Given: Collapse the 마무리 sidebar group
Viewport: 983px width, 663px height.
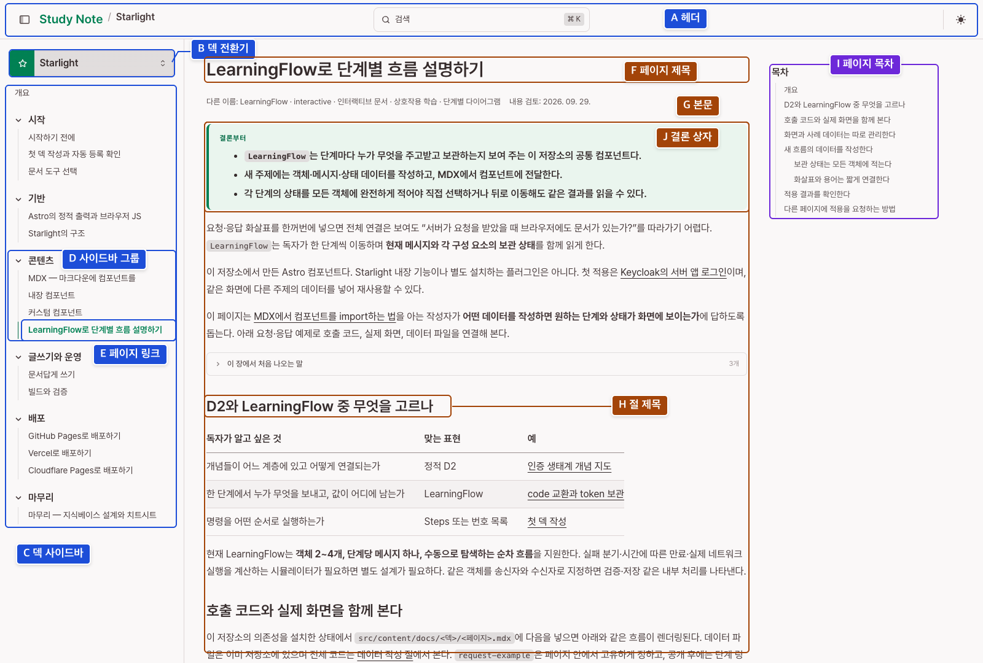Looking at the screenshot, I should 18,498.
